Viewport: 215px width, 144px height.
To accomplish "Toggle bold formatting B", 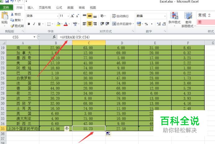I will coord(29,24).
